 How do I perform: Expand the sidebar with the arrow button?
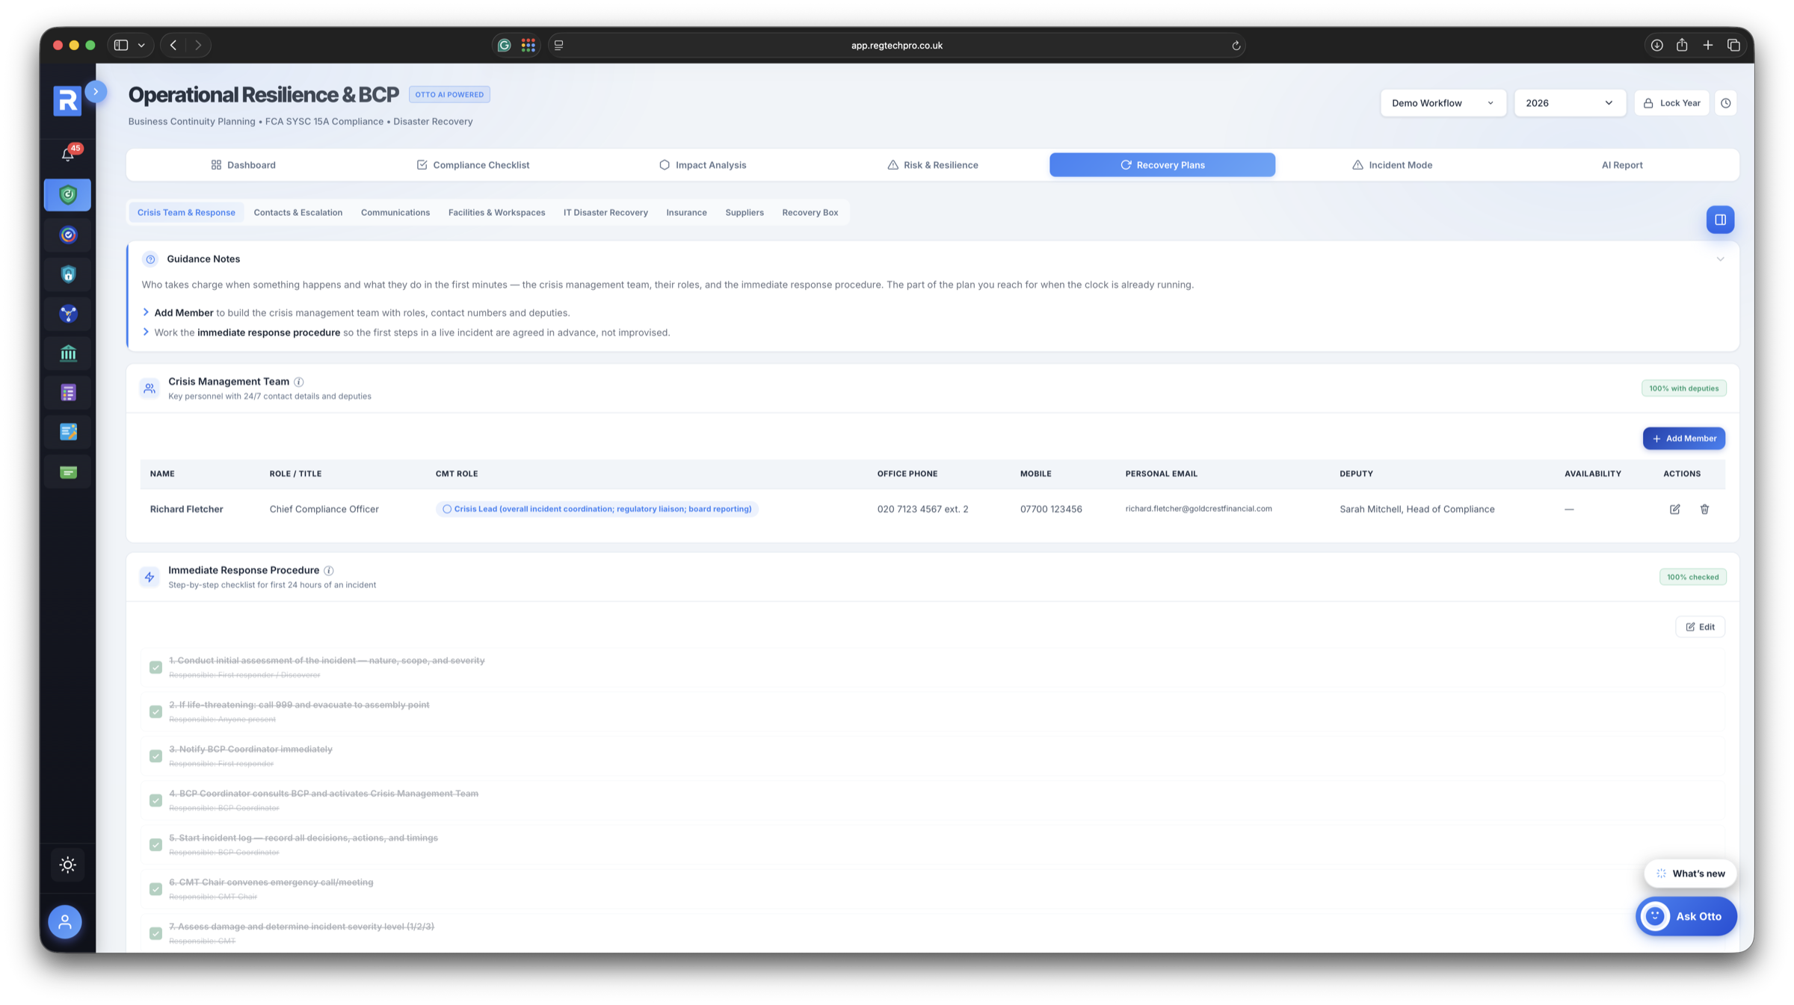(96, 92)
